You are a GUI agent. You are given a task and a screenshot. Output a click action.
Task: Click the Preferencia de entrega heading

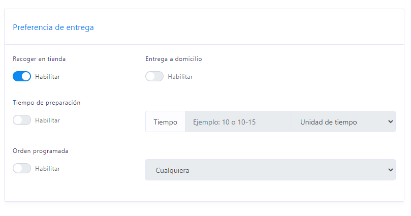point(53,27)
